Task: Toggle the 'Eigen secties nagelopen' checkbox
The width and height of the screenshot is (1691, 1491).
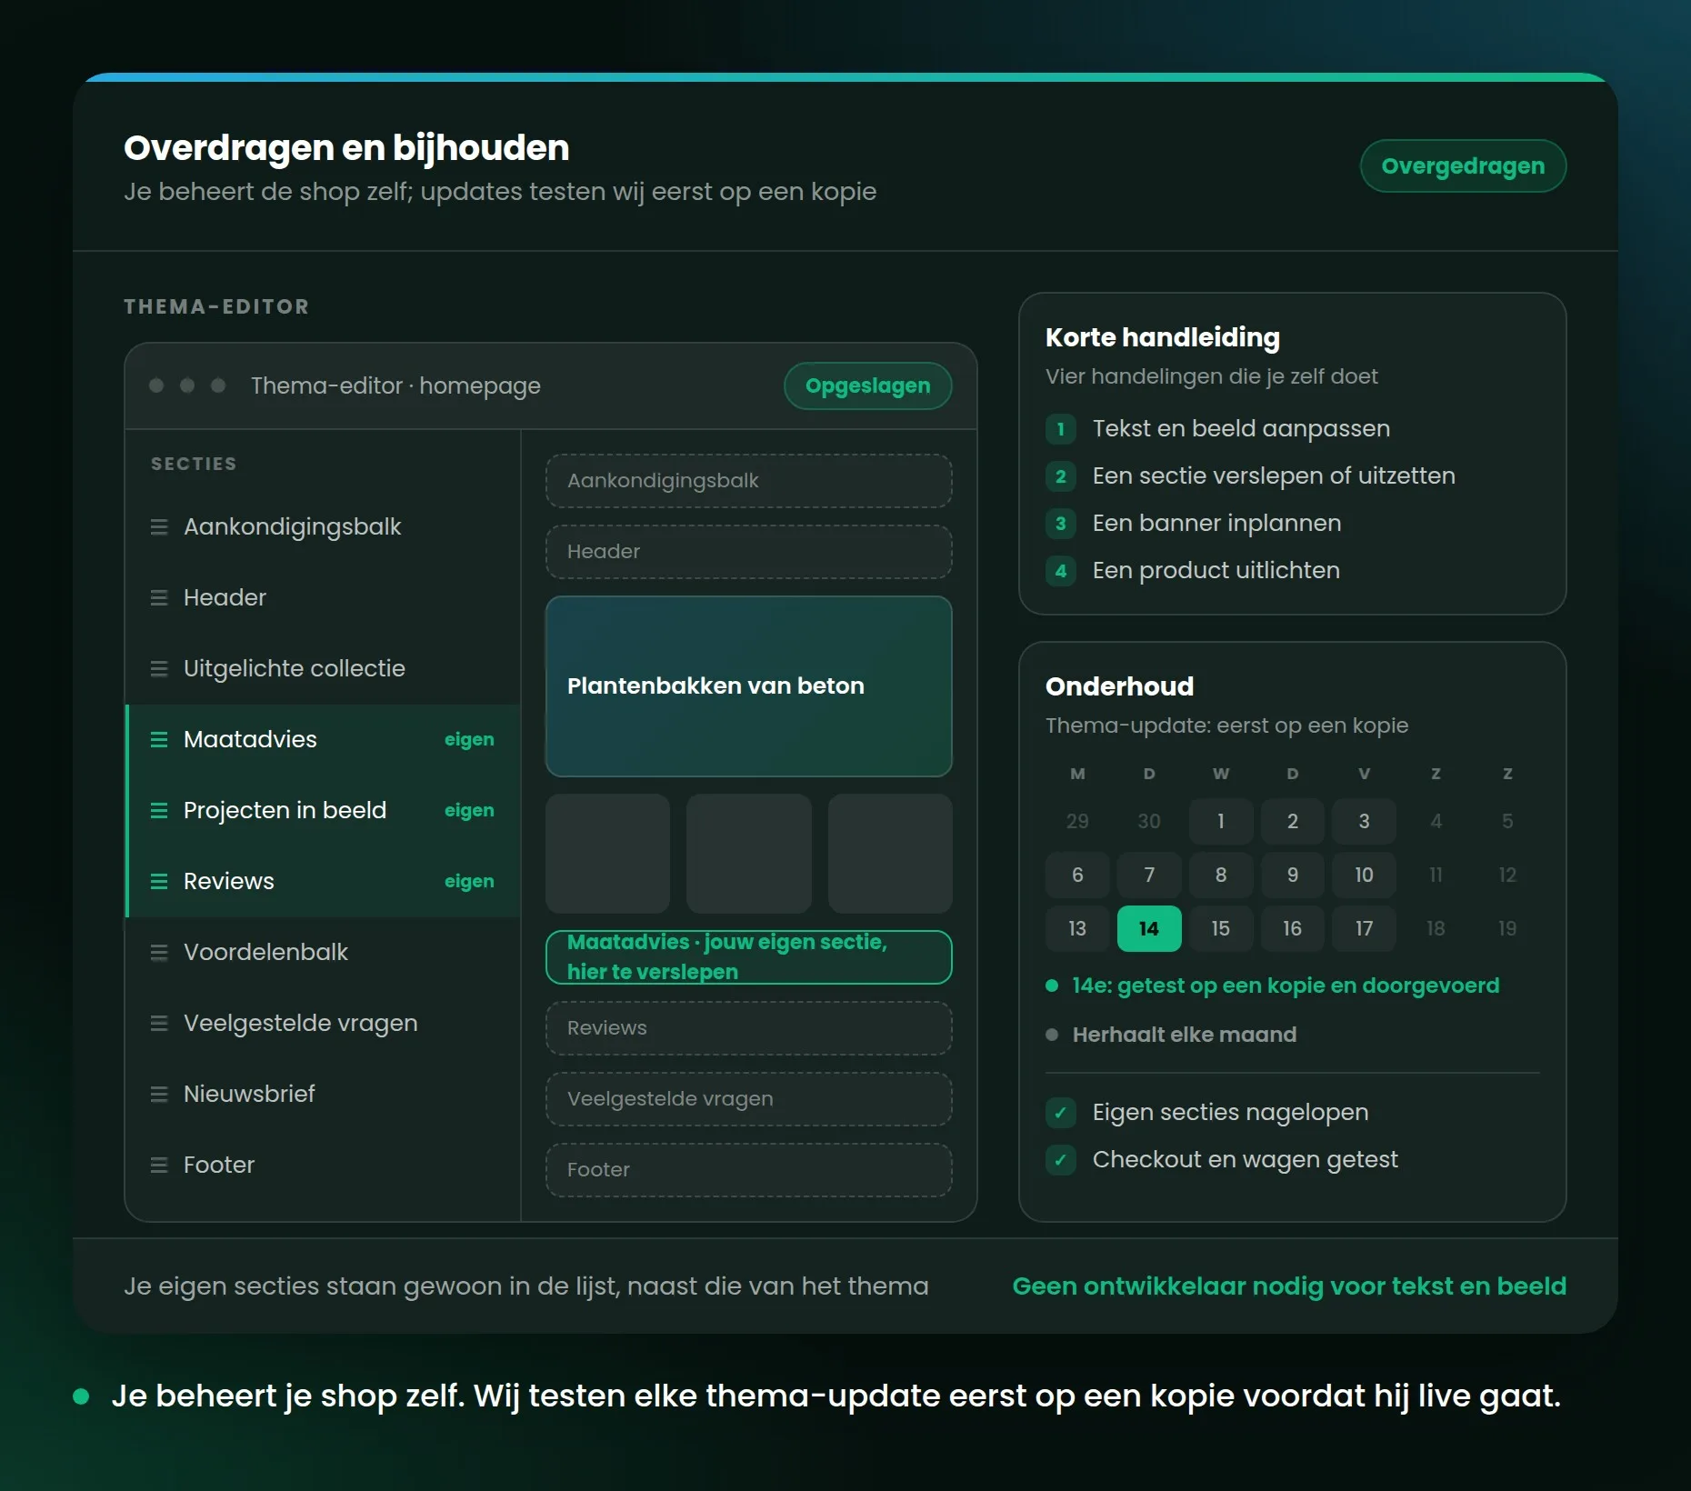Action: point(1061,1113)
